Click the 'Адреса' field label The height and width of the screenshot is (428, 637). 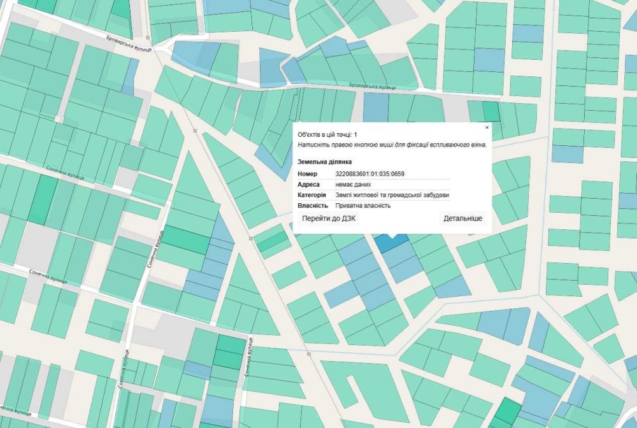coord(308,184)
